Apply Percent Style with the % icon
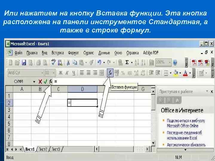 123,73
